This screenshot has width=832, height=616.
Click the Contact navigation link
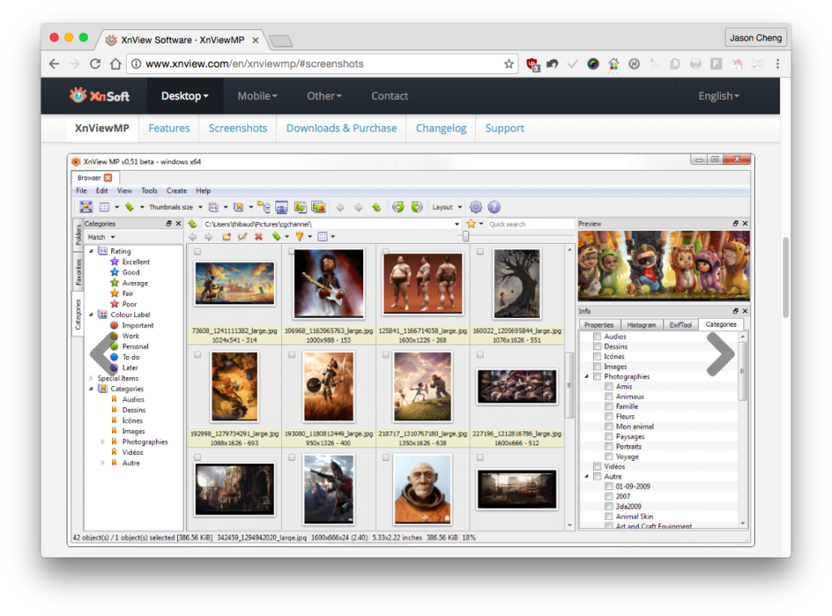point(389,96)
